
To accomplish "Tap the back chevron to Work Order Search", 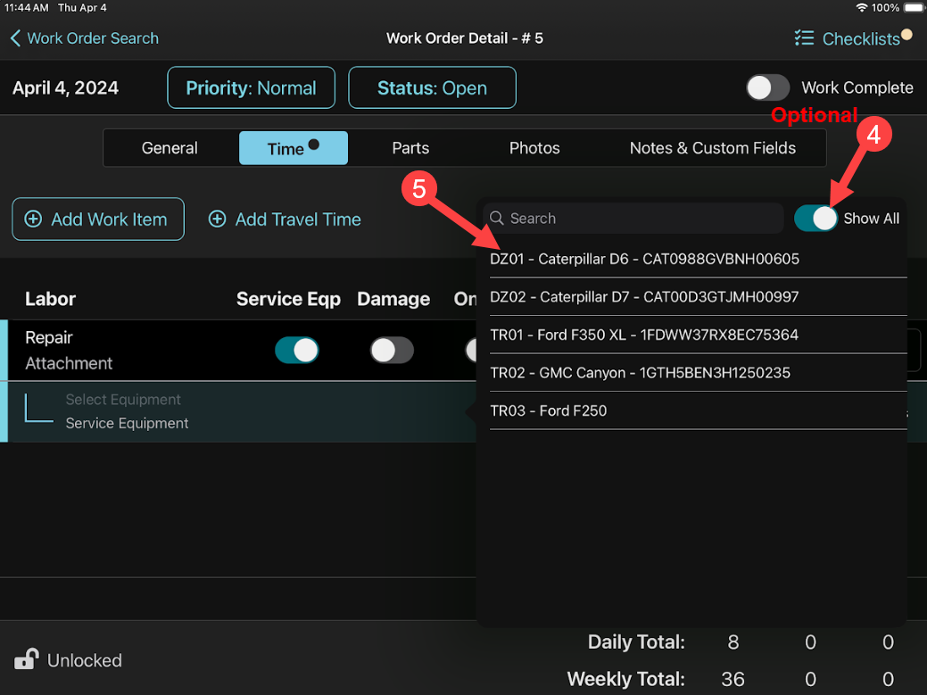I will (15, 38).
